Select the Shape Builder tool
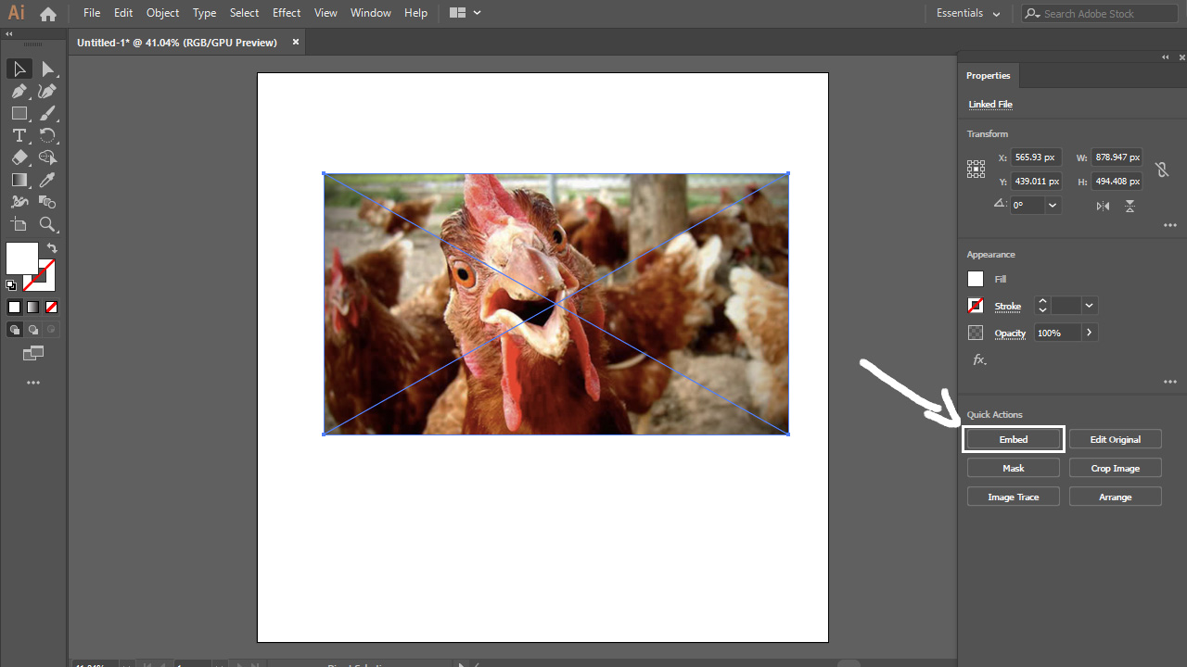This screenshot has height=667, width=1187. click(x=48, y=158)
